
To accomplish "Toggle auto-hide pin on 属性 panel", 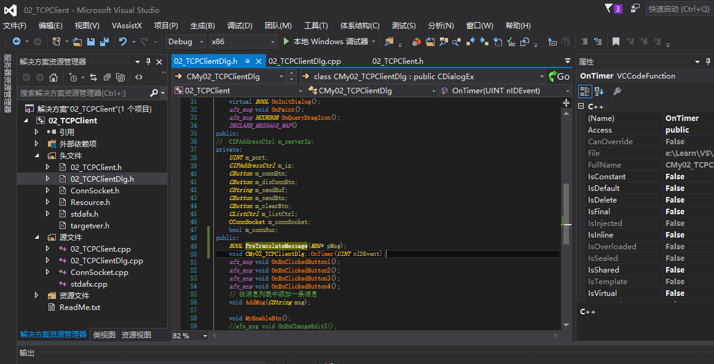I will [708, 62].
